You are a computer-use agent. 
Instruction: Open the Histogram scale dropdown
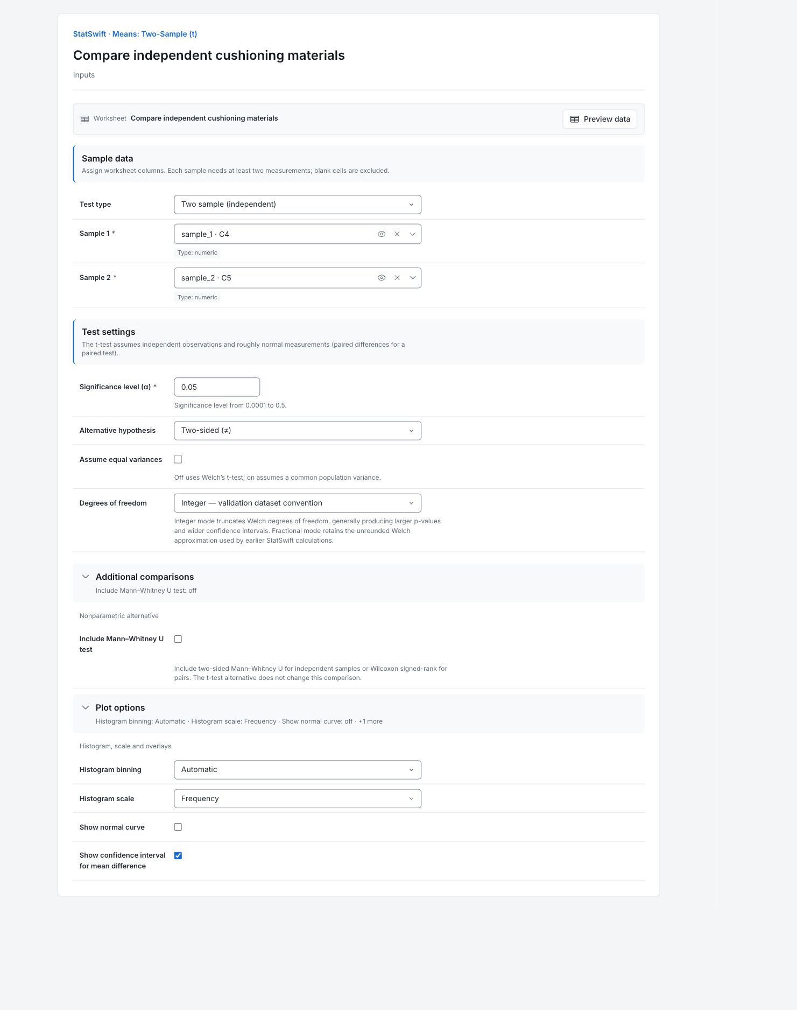coord(298,799)
